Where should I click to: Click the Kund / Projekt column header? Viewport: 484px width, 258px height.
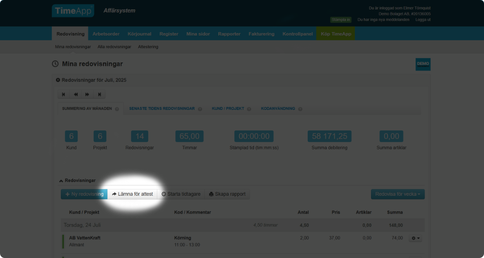pos(84,212)
